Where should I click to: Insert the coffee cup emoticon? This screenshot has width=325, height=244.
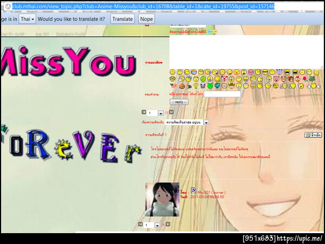(189, 86)
